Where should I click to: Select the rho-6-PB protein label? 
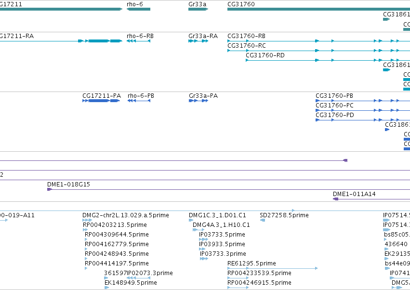click(x=141, y=96)
